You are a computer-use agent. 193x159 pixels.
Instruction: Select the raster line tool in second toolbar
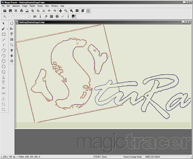click(63, 16)
